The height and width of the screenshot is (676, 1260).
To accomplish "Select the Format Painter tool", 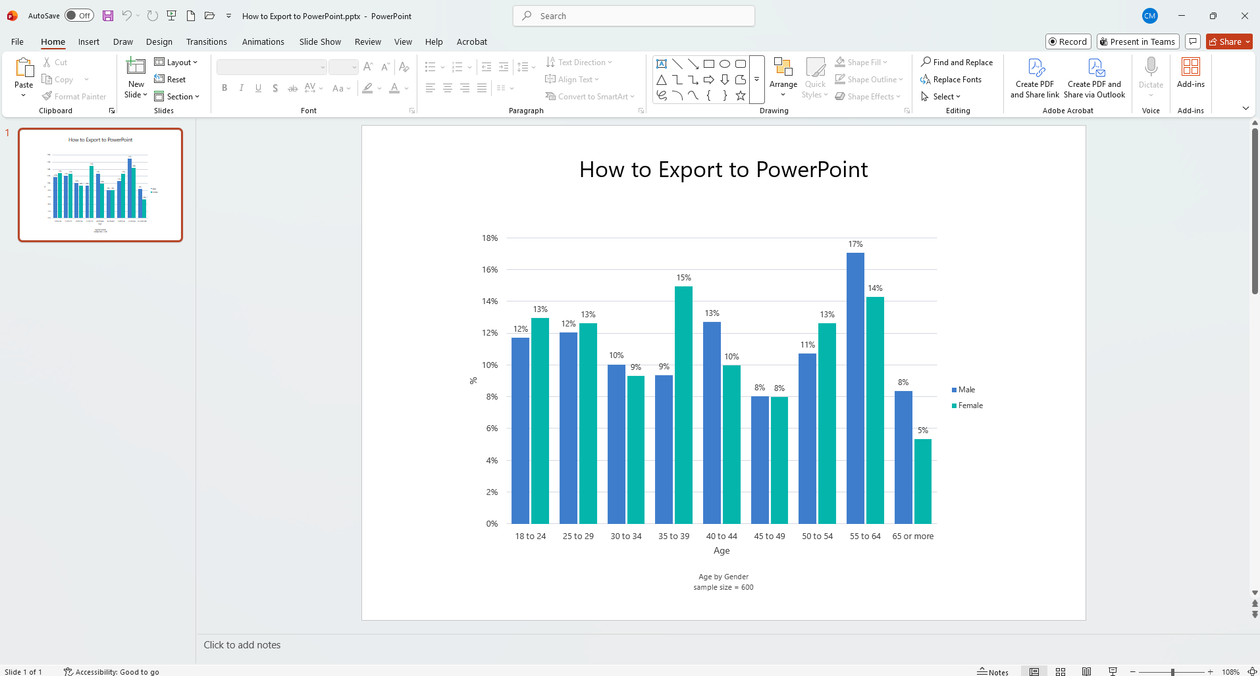I will [74, 96].
